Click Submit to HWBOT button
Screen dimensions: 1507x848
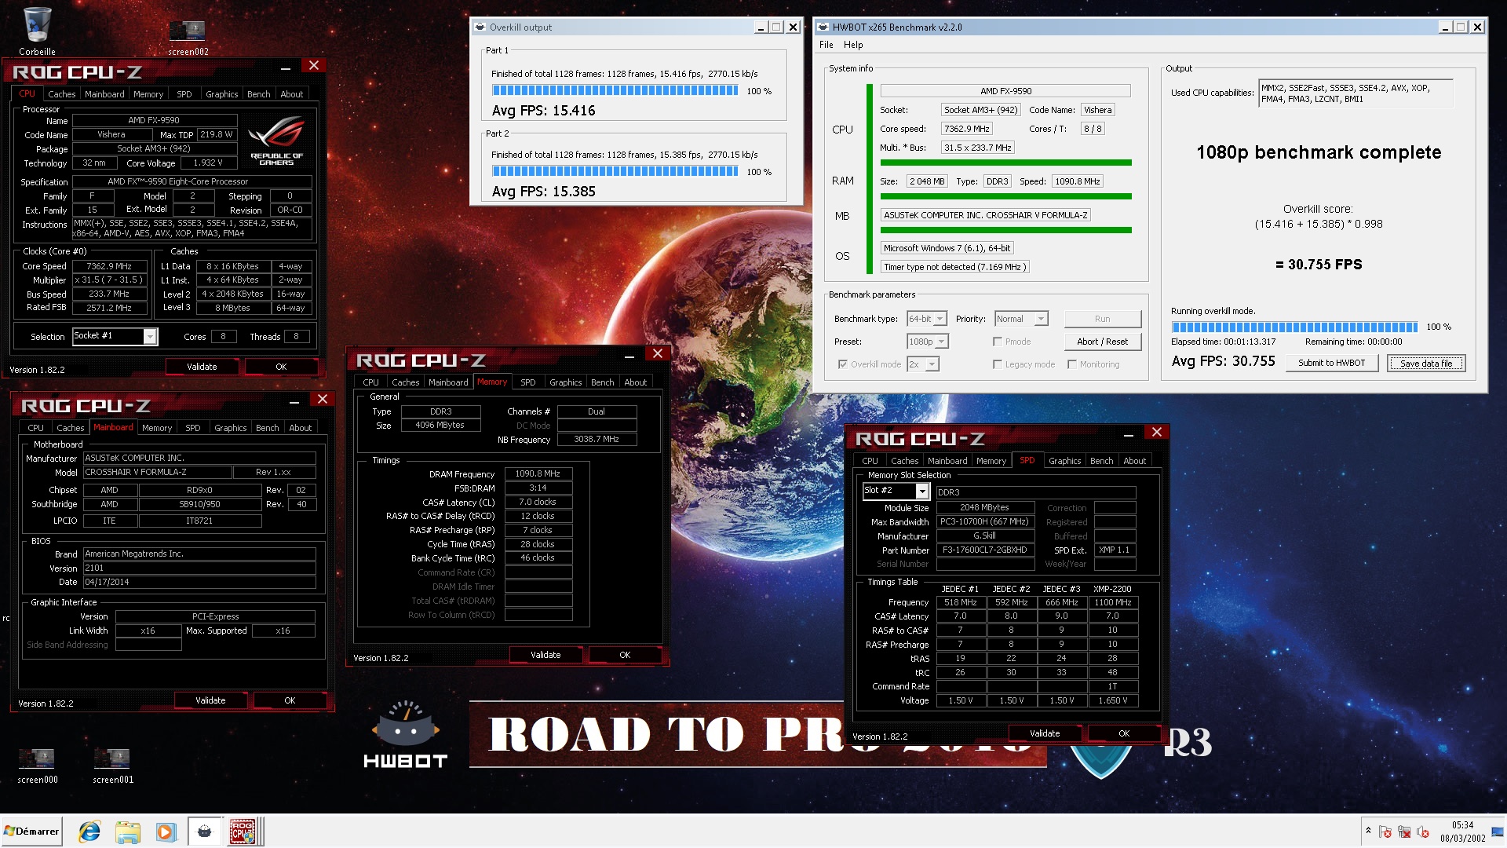coord(1331,363)
